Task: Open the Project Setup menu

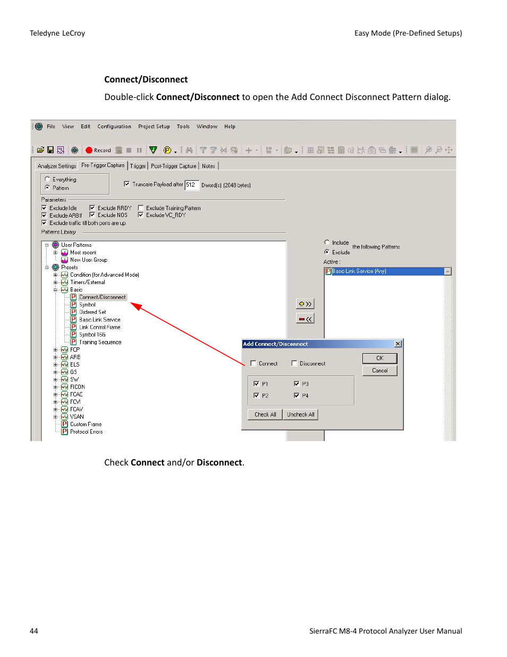Action: click(154, 127)
